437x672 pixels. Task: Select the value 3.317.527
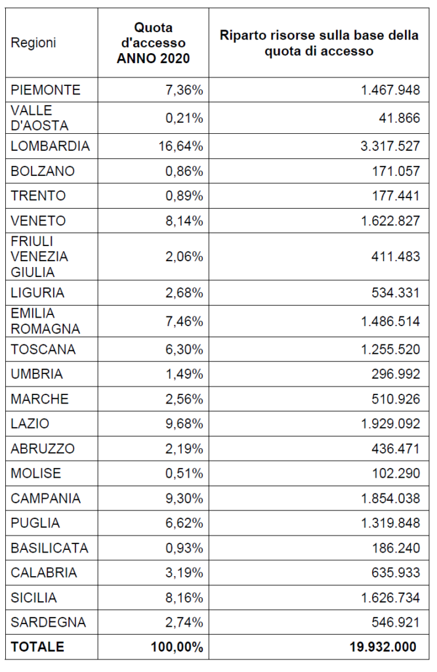(x=390, y=146)
